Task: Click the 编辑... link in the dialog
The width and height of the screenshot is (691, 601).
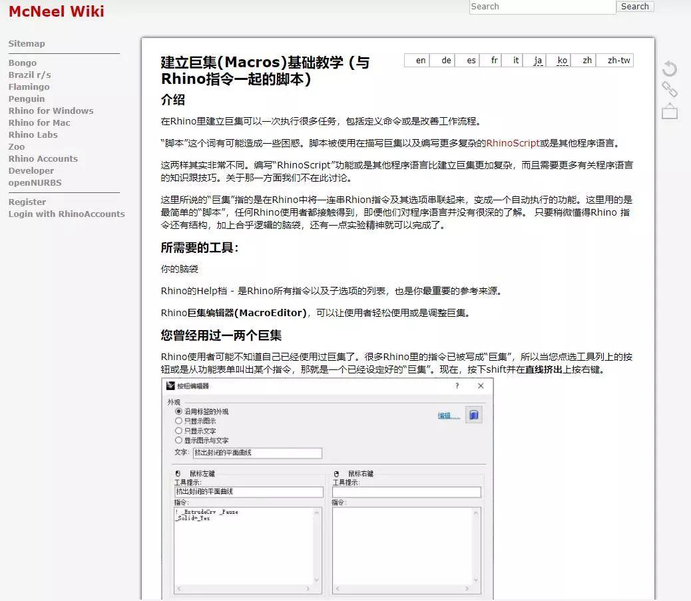Action: 449,415
